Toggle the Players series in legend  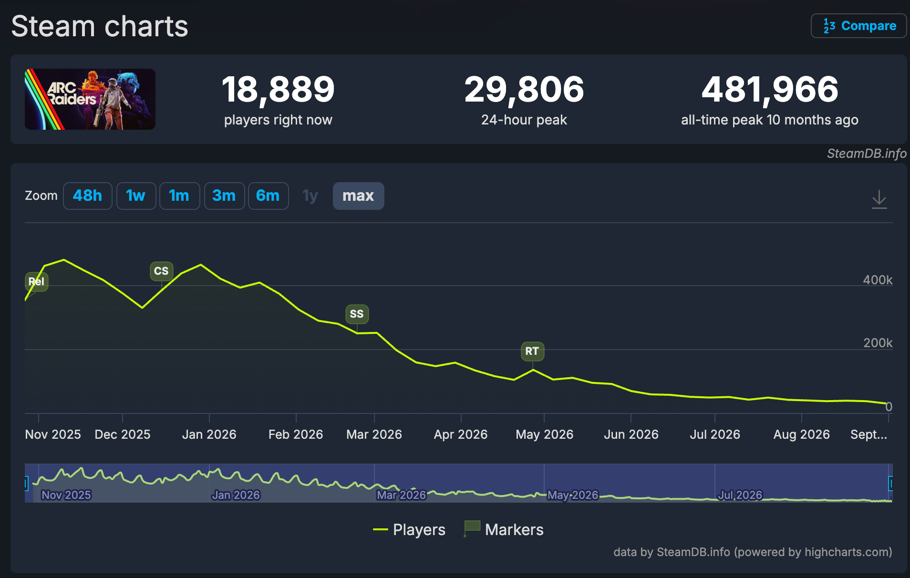409,530
